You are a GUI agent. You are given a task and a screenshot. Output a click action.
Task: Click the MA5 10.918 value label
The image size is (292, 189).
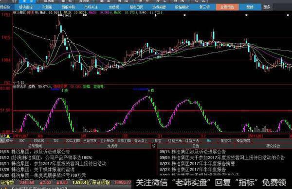[51, 13]
